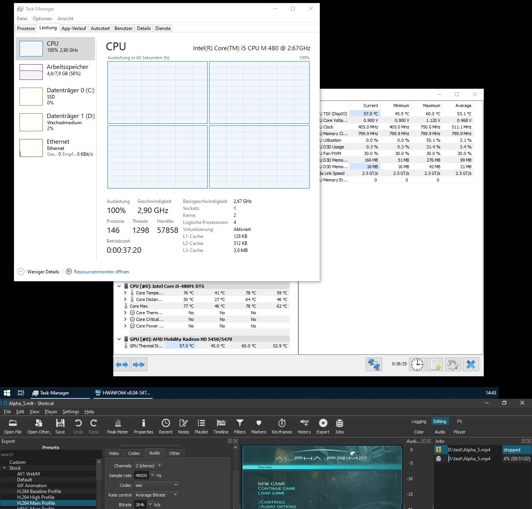The image size is (532, 509).
Task: Open the Bitrate dropdown arrow
Action: [x=150, y=505]
